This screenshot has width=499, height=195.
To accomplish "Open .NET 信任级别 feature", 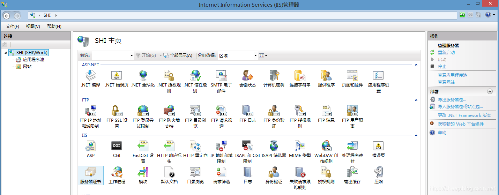I will tap(195, 81).
